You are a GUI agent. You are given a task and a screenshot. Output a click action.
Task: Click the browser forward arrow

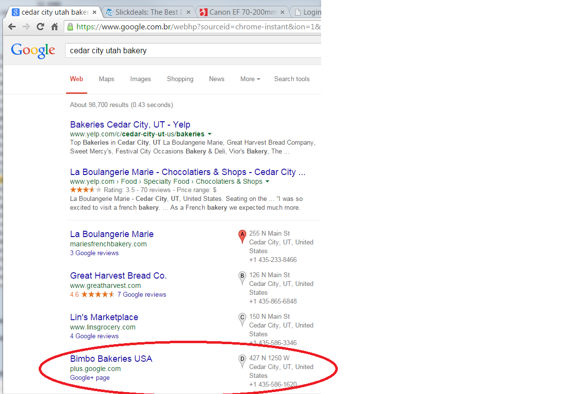point(26,26)
